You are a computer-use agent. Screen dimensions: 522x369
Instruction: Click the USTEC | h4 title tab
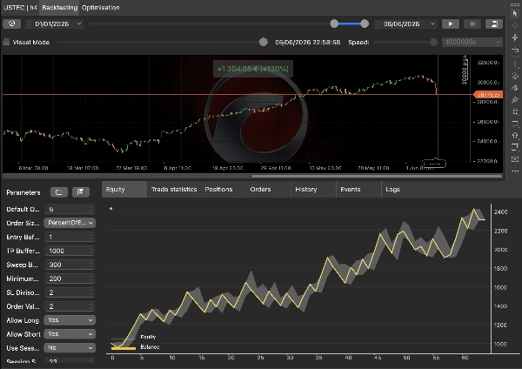(x=20, y=7)
